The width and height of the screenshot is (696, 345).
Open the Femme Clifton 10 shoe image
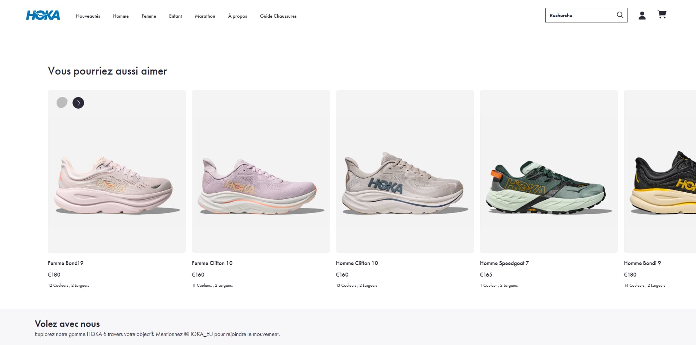(x=261, y=171)
